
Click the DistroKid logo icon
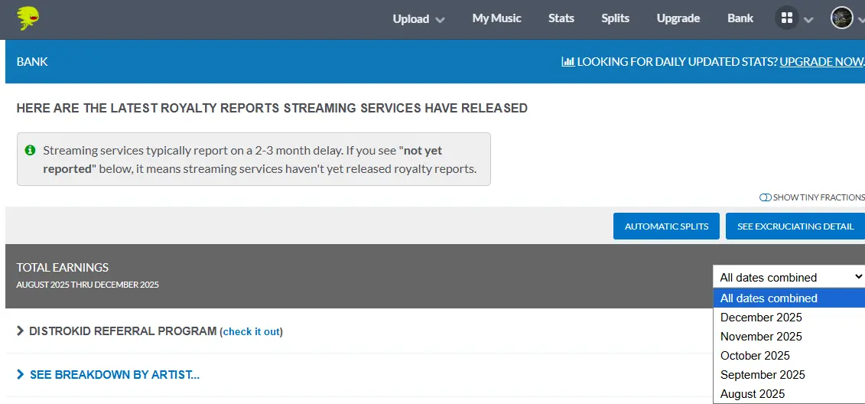coord(28,19)
